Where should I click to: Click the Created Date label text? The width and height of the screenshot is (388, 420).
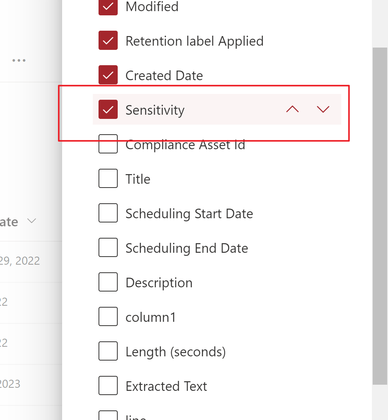click(x=164, y=76)
